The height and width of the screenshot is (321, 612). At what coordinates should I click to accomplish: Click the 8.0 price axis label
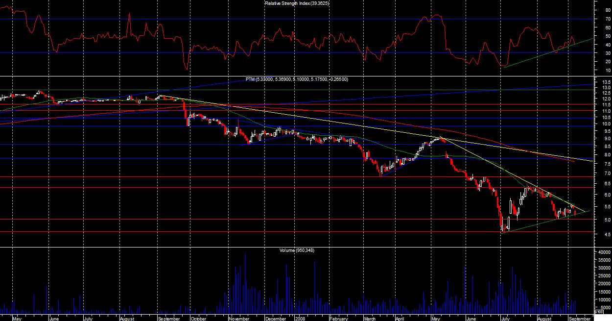pyautogui.click(x=607, y=155)
